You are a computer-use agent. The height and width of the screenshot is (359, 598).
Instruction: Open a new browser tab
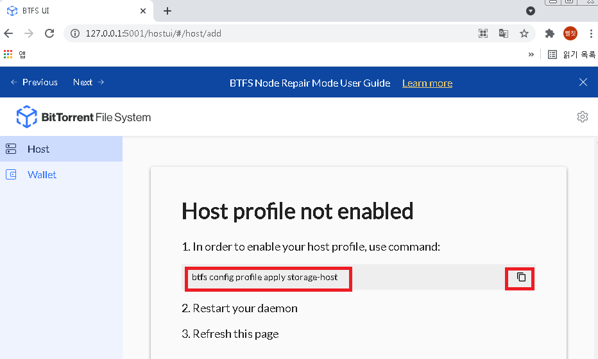167,11
